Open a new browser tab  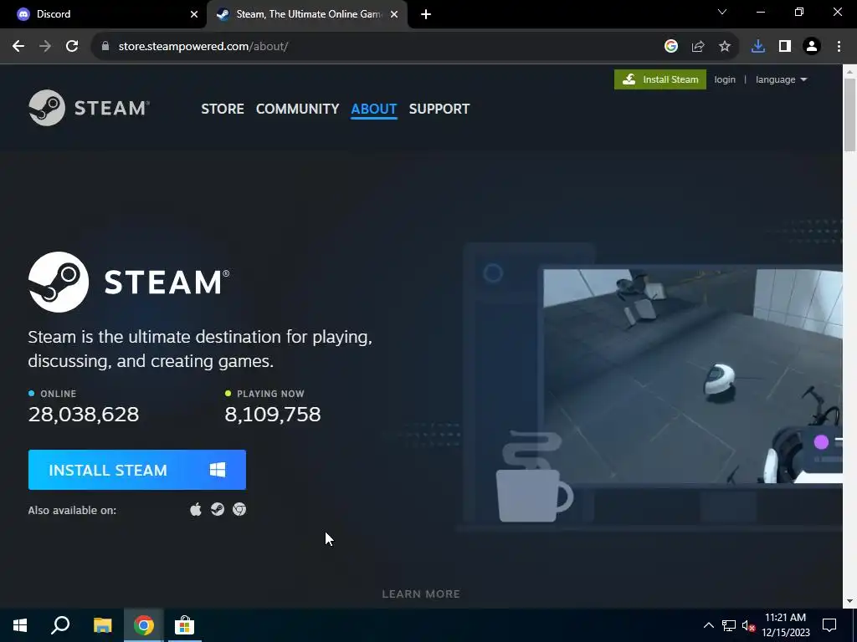(426, 14)
